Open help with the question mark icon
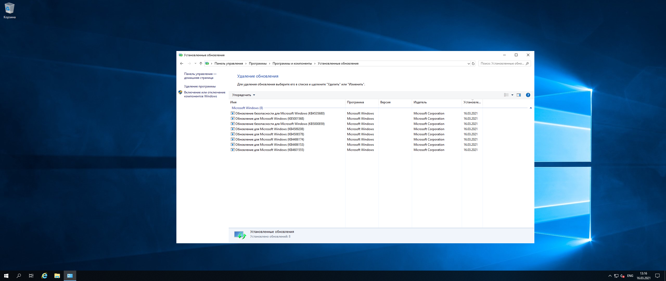 pyautogui.click(x=528, y=95)
